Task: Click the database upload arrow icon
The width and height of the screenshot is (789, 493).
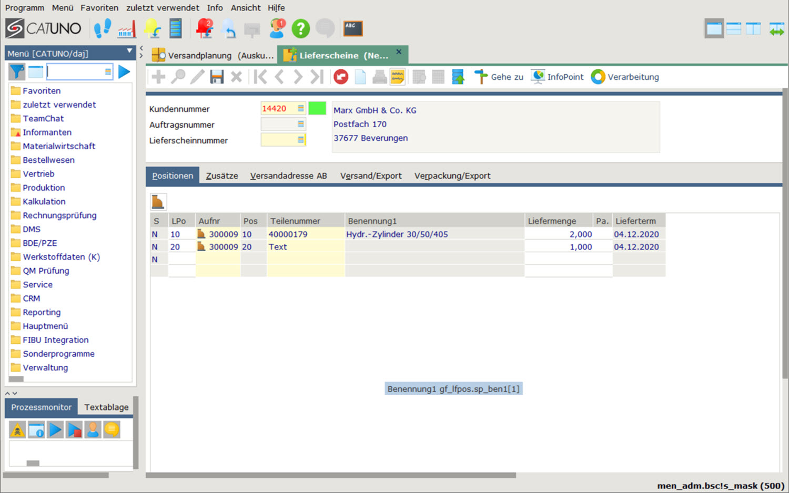Action: [x=458, y=77]
